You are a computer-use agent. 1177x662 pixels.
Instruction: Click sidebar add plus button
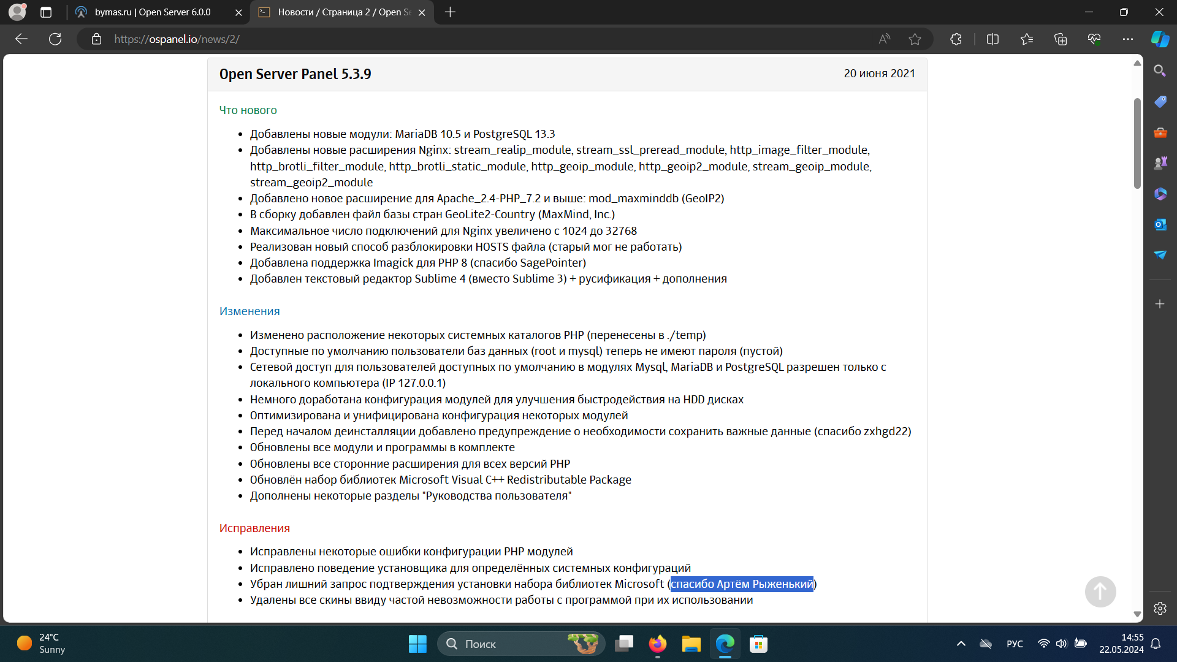point(1160,304)
